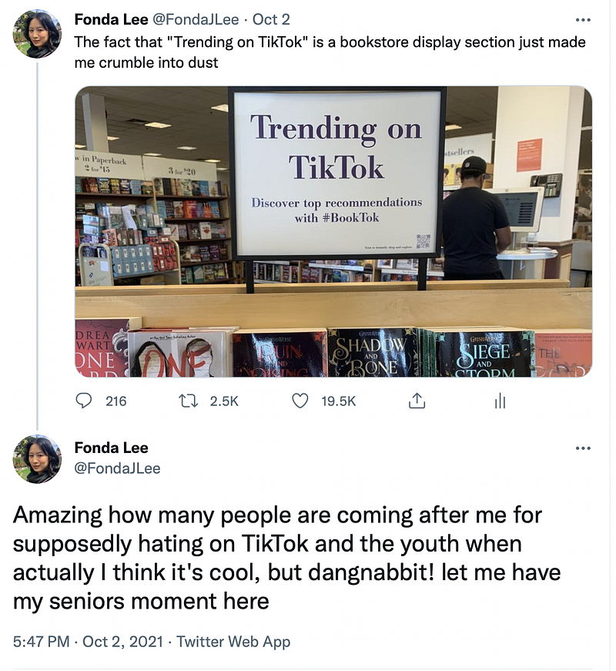The image size is (616, 671).
Task: Click the @FondaJLee handle under second tweet name
Action: [x=118, y=468]
